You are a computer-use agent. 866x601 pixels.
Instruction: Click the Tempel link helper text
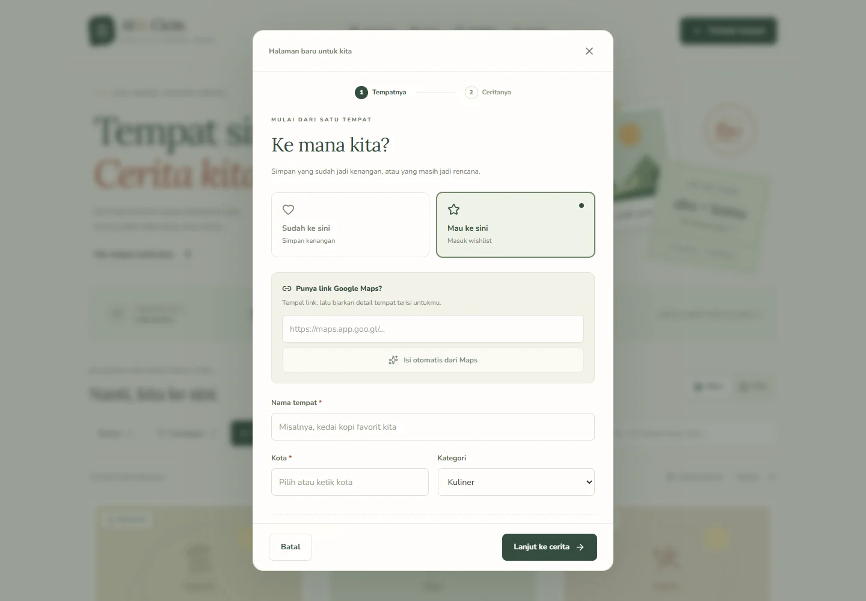coord(361,302)
